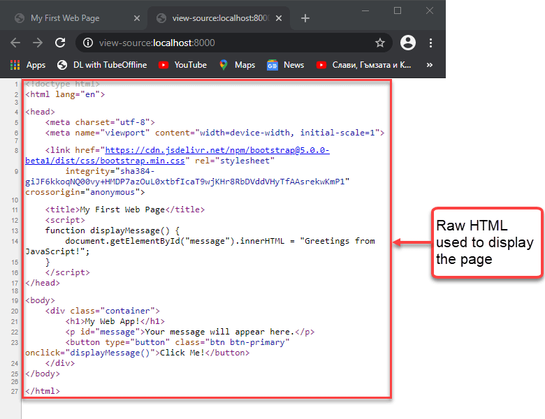Close the My First Web Page tab

[x=137, y=18]
